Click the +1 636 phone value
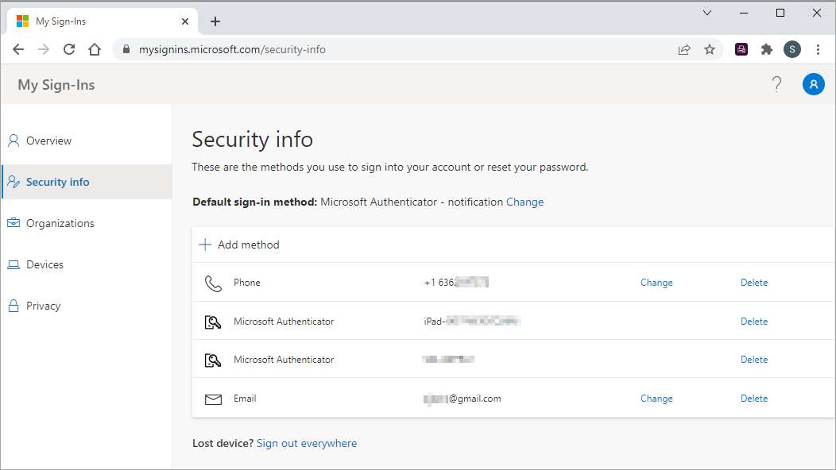Viewport: 836px width, 470px height. coord(456,283)
